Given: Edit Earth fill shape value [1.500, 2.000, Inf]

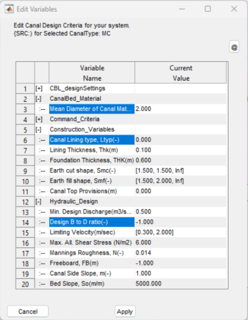Looking at the screenshot, I should click(x=181, y=181).
